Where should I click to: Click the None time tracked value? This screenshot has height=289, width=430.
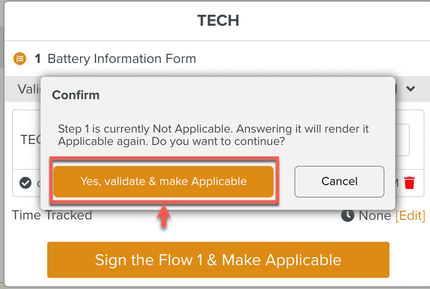point(375,216)
